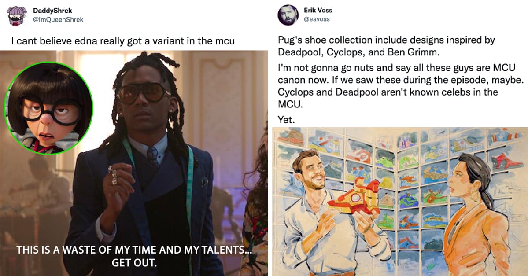528x276 pixels.
Task: Click the tinted sunglasses on the man
Action: pyautogui.click(x=143, y=94)
